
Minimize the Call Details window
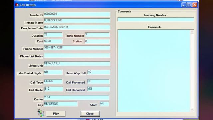click(x=184, y=5)
